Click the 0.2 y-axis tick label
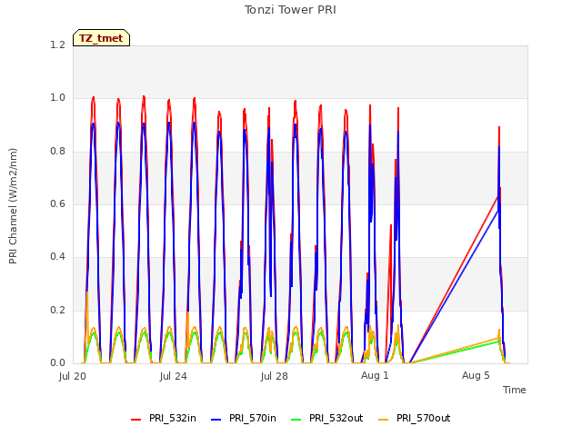 pos(57,310)
